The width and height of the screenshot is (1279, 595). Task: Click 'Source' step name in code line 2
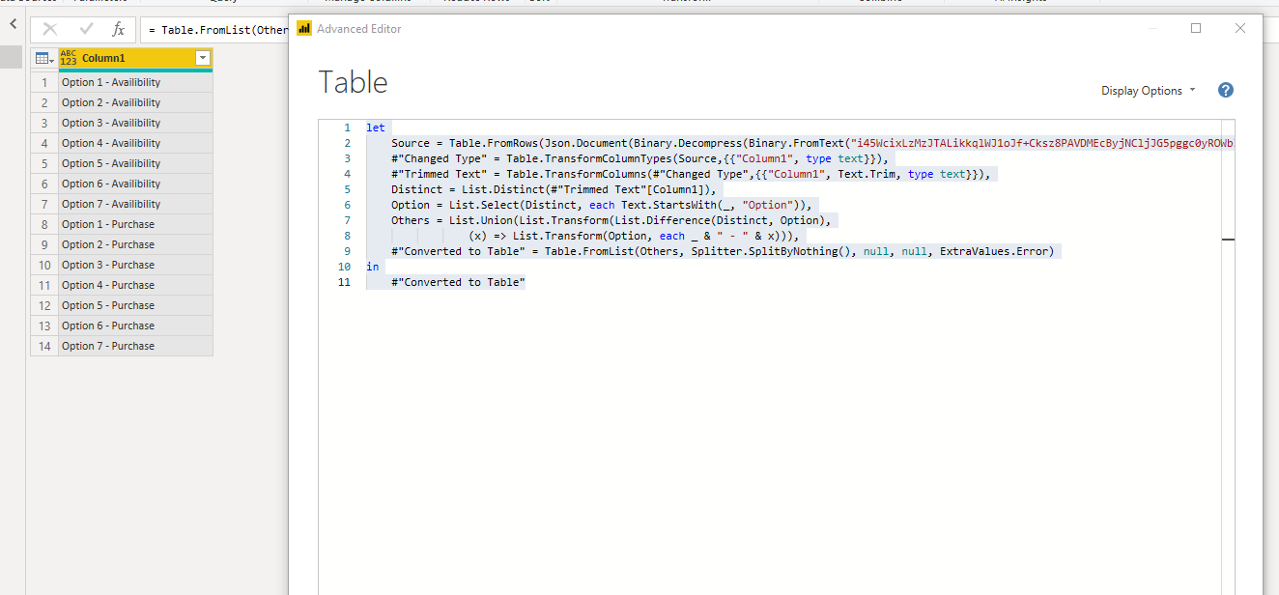pyautogui.click(x=411, y=143)
